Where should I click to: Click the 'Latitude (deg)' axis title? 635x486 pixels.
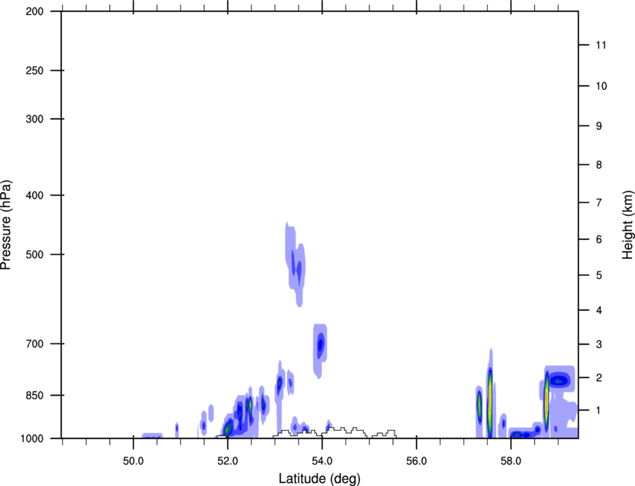[x=319, y=479]
